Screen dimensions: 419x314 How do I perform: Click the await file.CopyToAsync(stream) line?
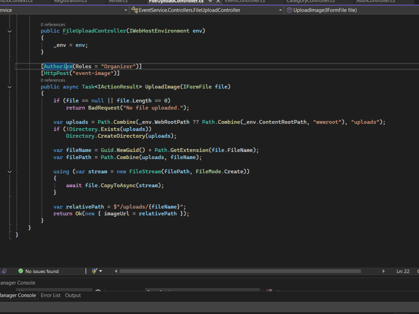tap(115, 185)
